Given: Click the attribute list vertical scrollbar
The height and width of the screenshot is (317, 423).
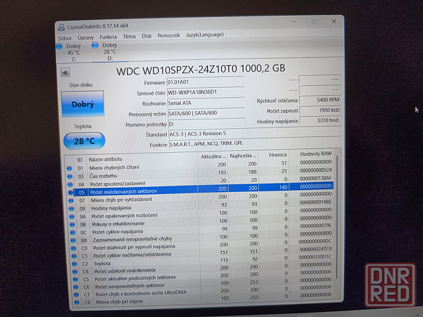Looking at the screenshot, I should click(337, 217).
